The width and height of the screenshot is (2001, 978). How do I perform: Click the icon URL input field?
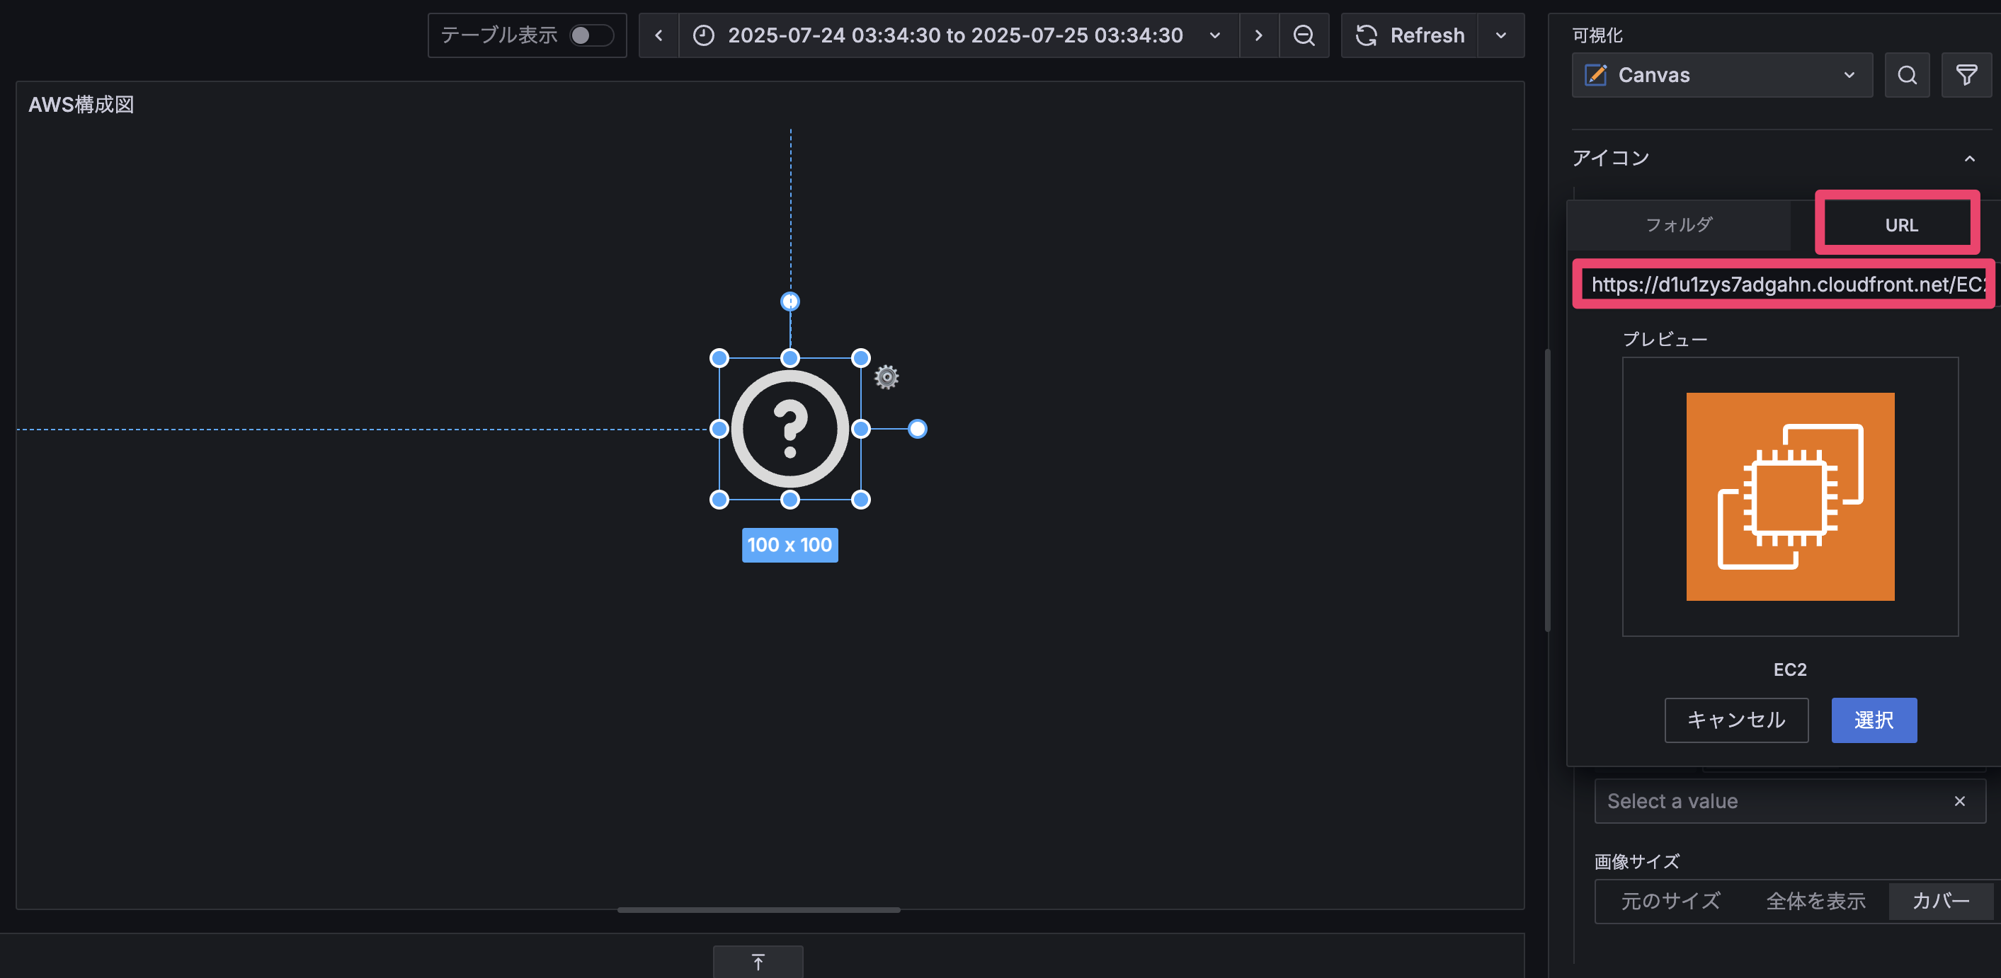(1786, 285)
